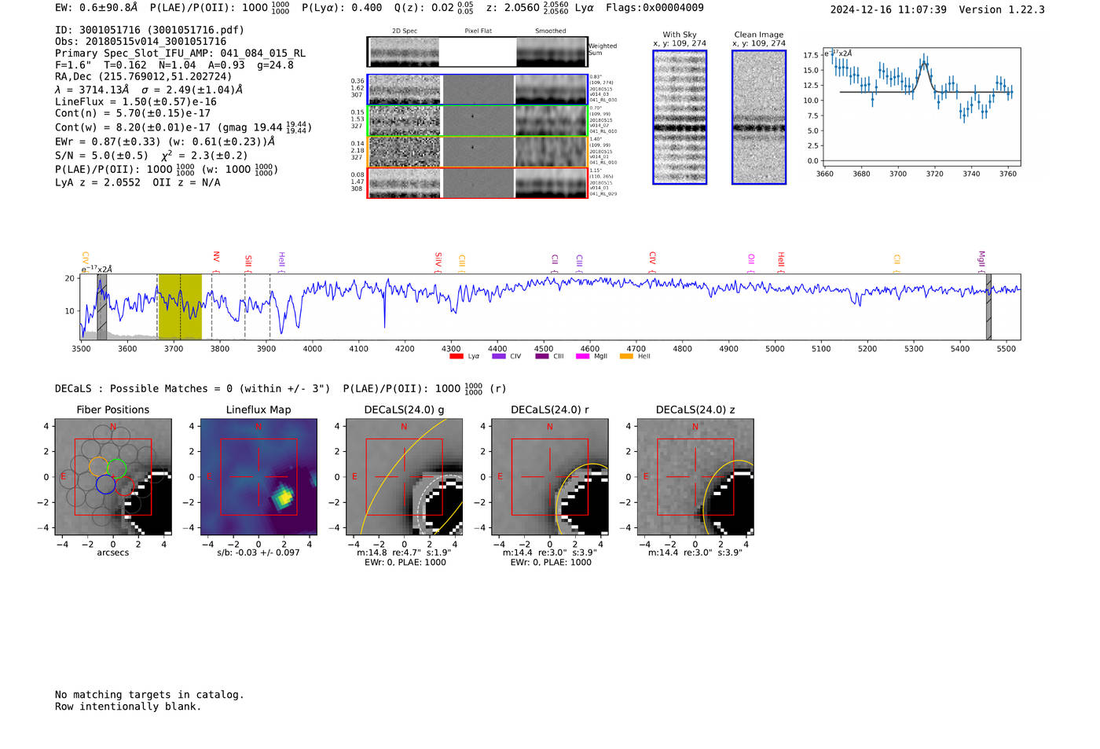Viewport: 1100px width, 749px height.
Task: Click the header EW: 0.6±90.8Å text
Action: 96,8
